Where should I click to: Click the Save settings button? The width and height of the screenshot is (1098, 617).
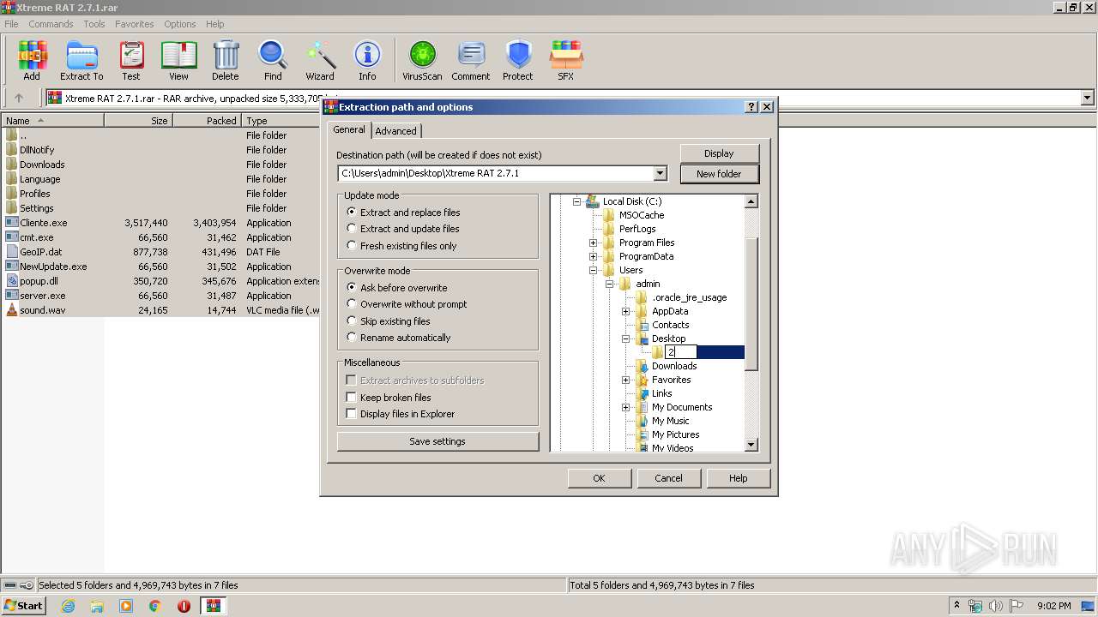tap(437, 441)
